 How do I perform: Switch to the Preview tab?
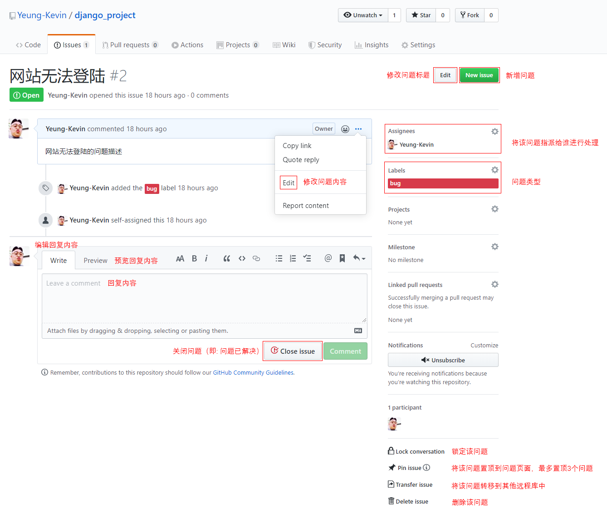tap(95, 261)
